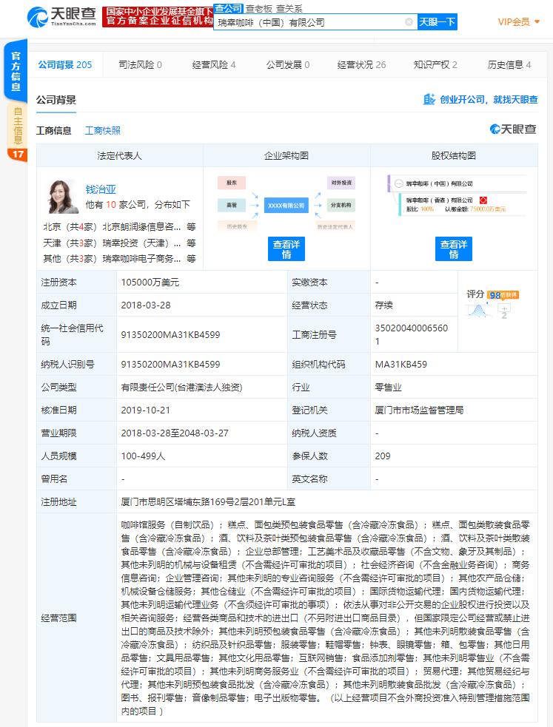Select the credit code 91350200MA31KB4599 in 统一社会信用代码 row
The width and height of the screenshot is (553, 727).
170,335
